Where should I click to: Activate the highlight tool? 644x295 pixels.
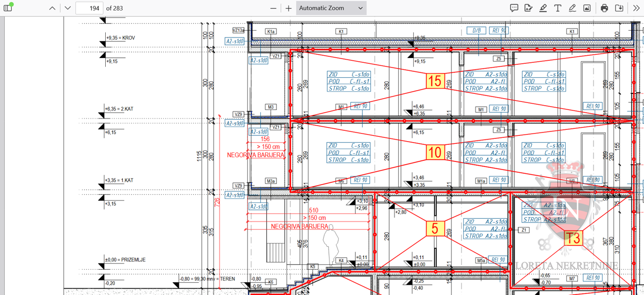click(543, 8)
